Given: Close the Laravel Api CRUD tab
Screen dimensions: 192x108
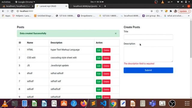Looking at the screenshot, I should click(66, 6).
